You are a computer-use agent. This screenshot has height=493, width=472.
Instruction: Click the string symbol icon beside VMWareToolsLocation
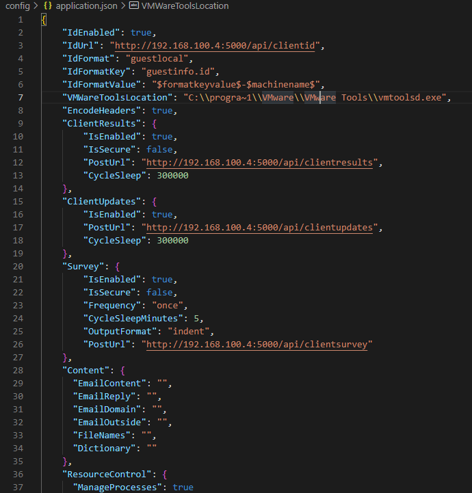click(134, 5)
